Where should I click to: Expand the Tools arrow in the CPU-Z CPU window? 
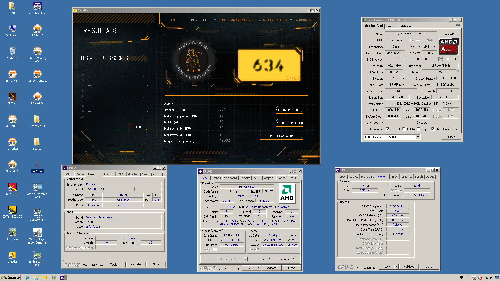click(x=259, y=268)
